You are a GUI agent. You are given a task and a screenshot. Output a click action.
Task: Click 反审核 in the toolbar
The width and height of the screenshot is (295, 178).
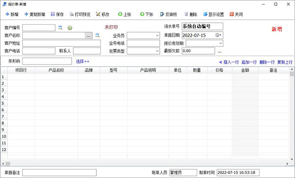point(169,14)
